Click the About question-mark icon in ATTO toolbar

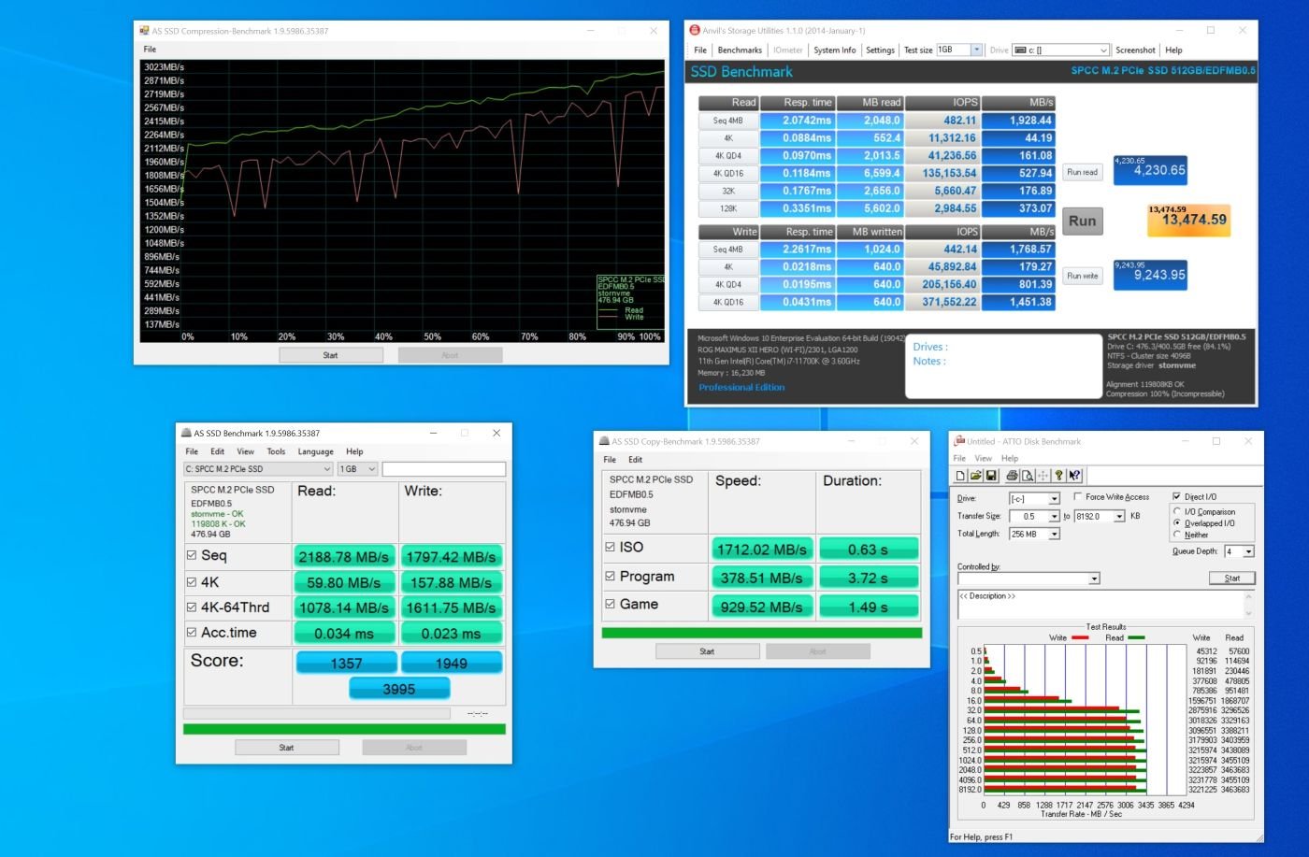1058,476
